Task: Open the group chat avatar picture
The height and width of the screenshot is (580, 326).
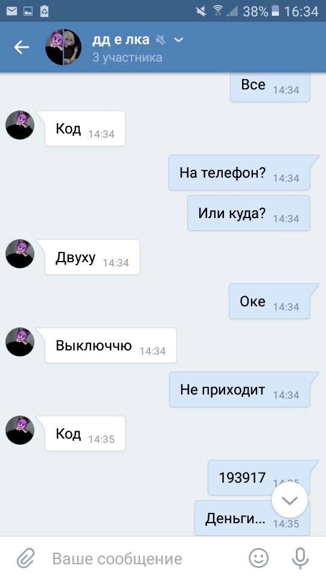Action: pos(63,47)
